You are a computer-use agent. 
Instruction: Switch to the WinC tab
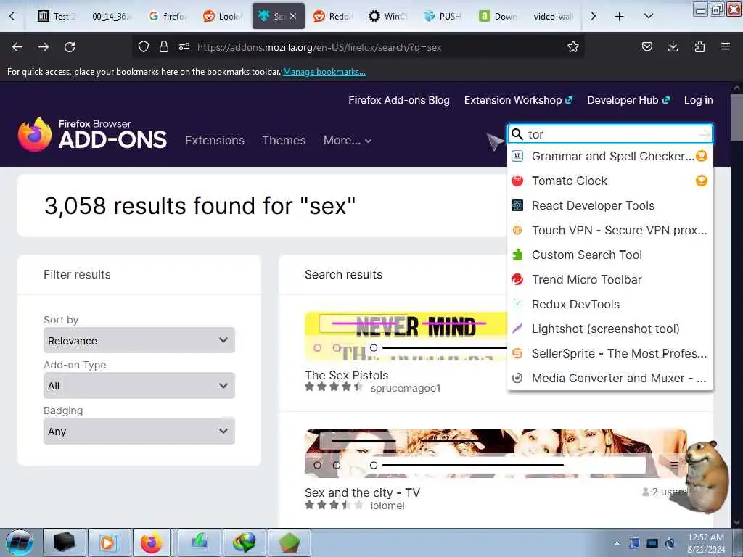[x=387, y=17]
